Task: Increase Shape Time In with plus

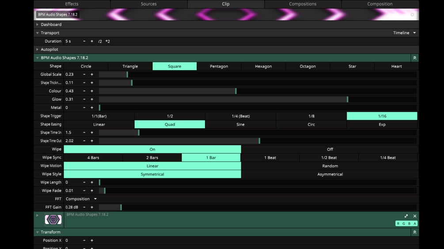Action: (x=92, y=132)
